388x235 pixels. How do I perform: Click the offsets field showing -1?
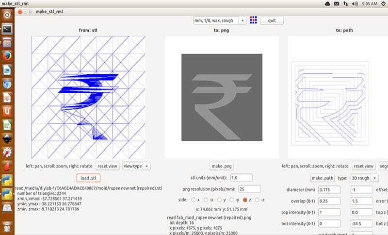(x=362, y=190)
